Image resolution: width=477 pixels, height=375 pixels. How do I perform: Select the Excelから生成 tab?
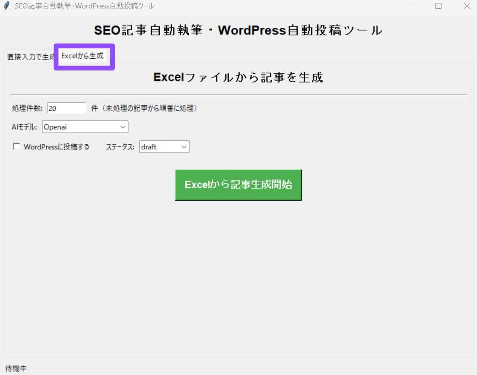(82, 56)
